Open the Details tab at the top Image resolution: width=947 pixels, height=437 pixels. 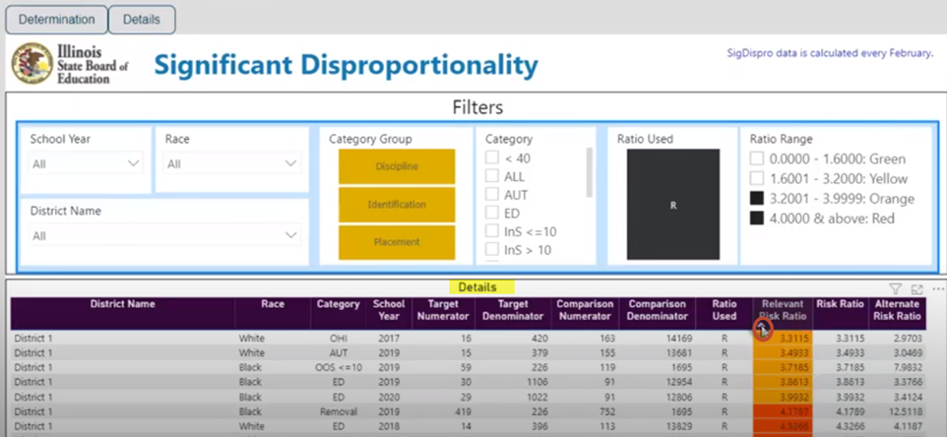142,19
